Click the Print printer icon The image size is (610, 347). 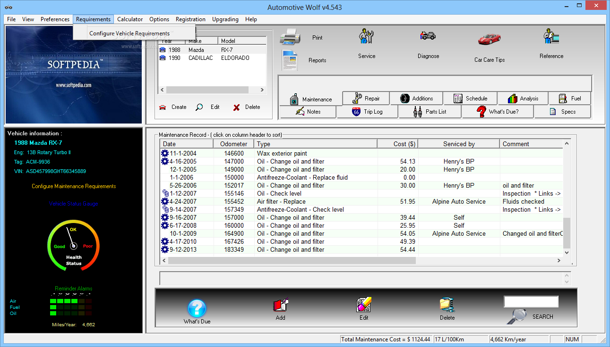coord(290,37)
